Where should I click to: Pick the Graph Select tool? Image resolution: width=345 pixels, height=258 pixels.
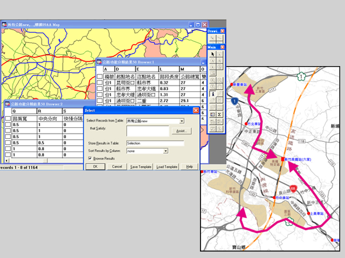tap(212, 73)
